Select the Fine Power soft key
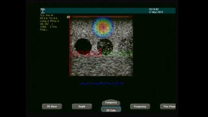Screen dimensions: 208x117 click(168, 106)
